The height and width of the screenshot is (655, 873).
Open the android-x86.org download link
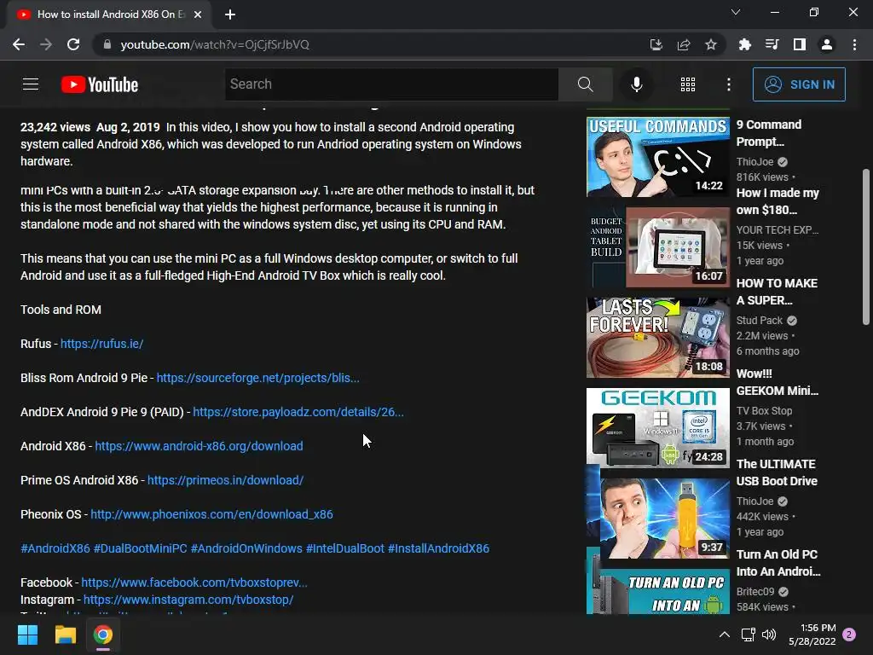pyautogui.click(x=199, y=446)
